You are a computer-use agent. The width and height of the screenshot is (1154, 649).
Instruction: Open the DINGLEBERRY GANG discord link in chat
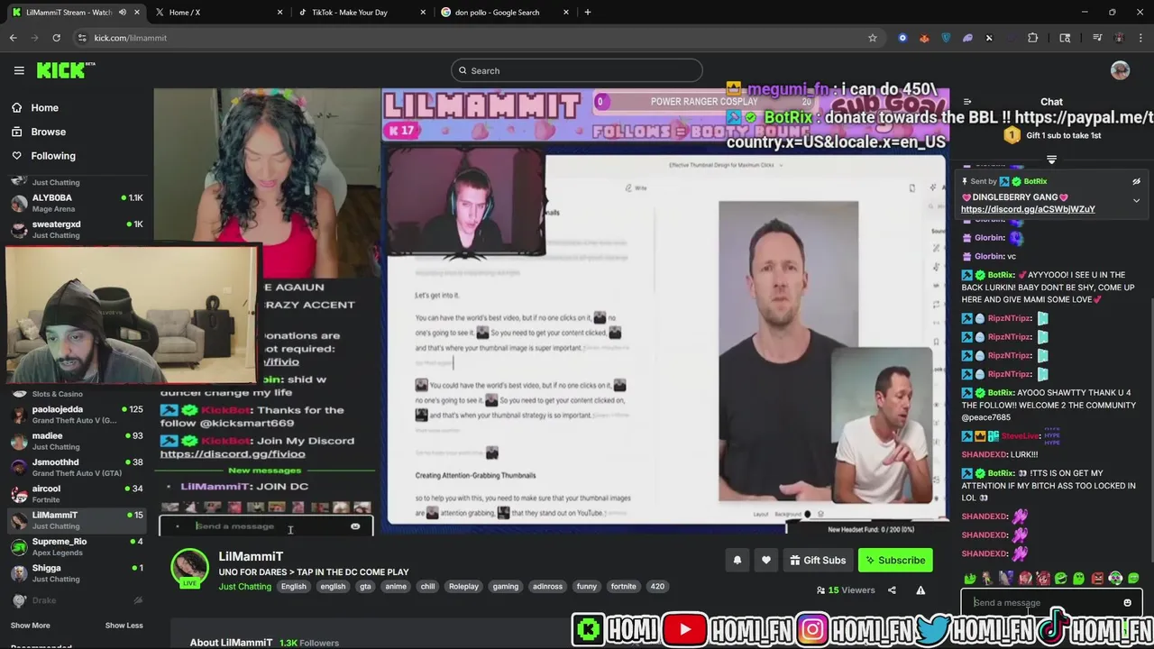pos(1028,209)
